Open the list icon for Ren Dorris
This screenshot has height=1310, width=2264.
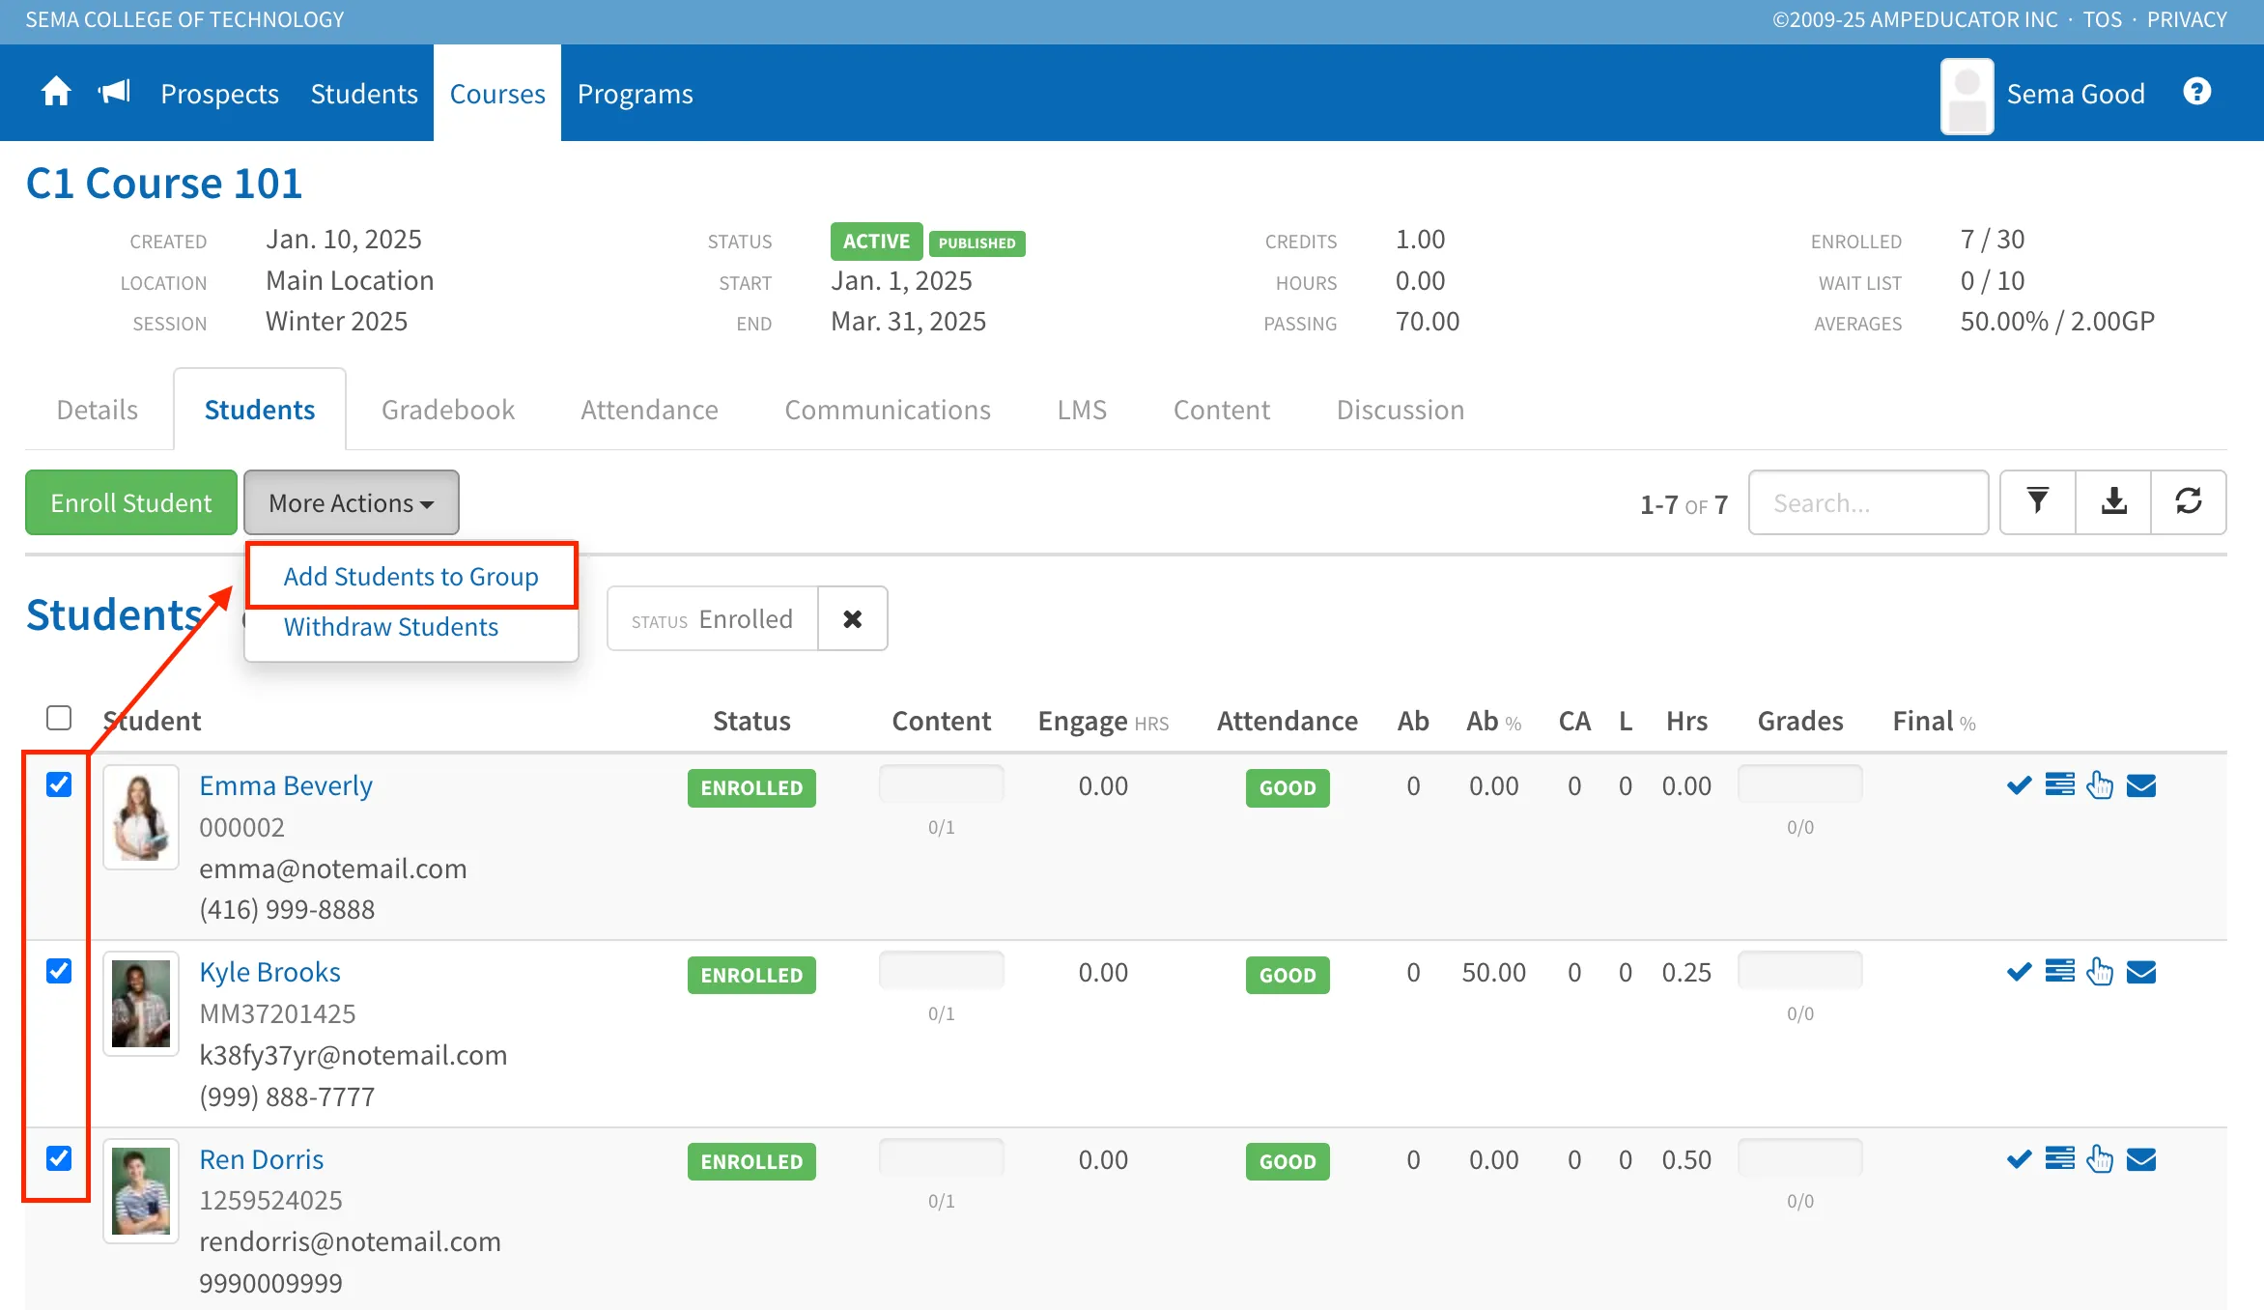coord(2059,1159)
